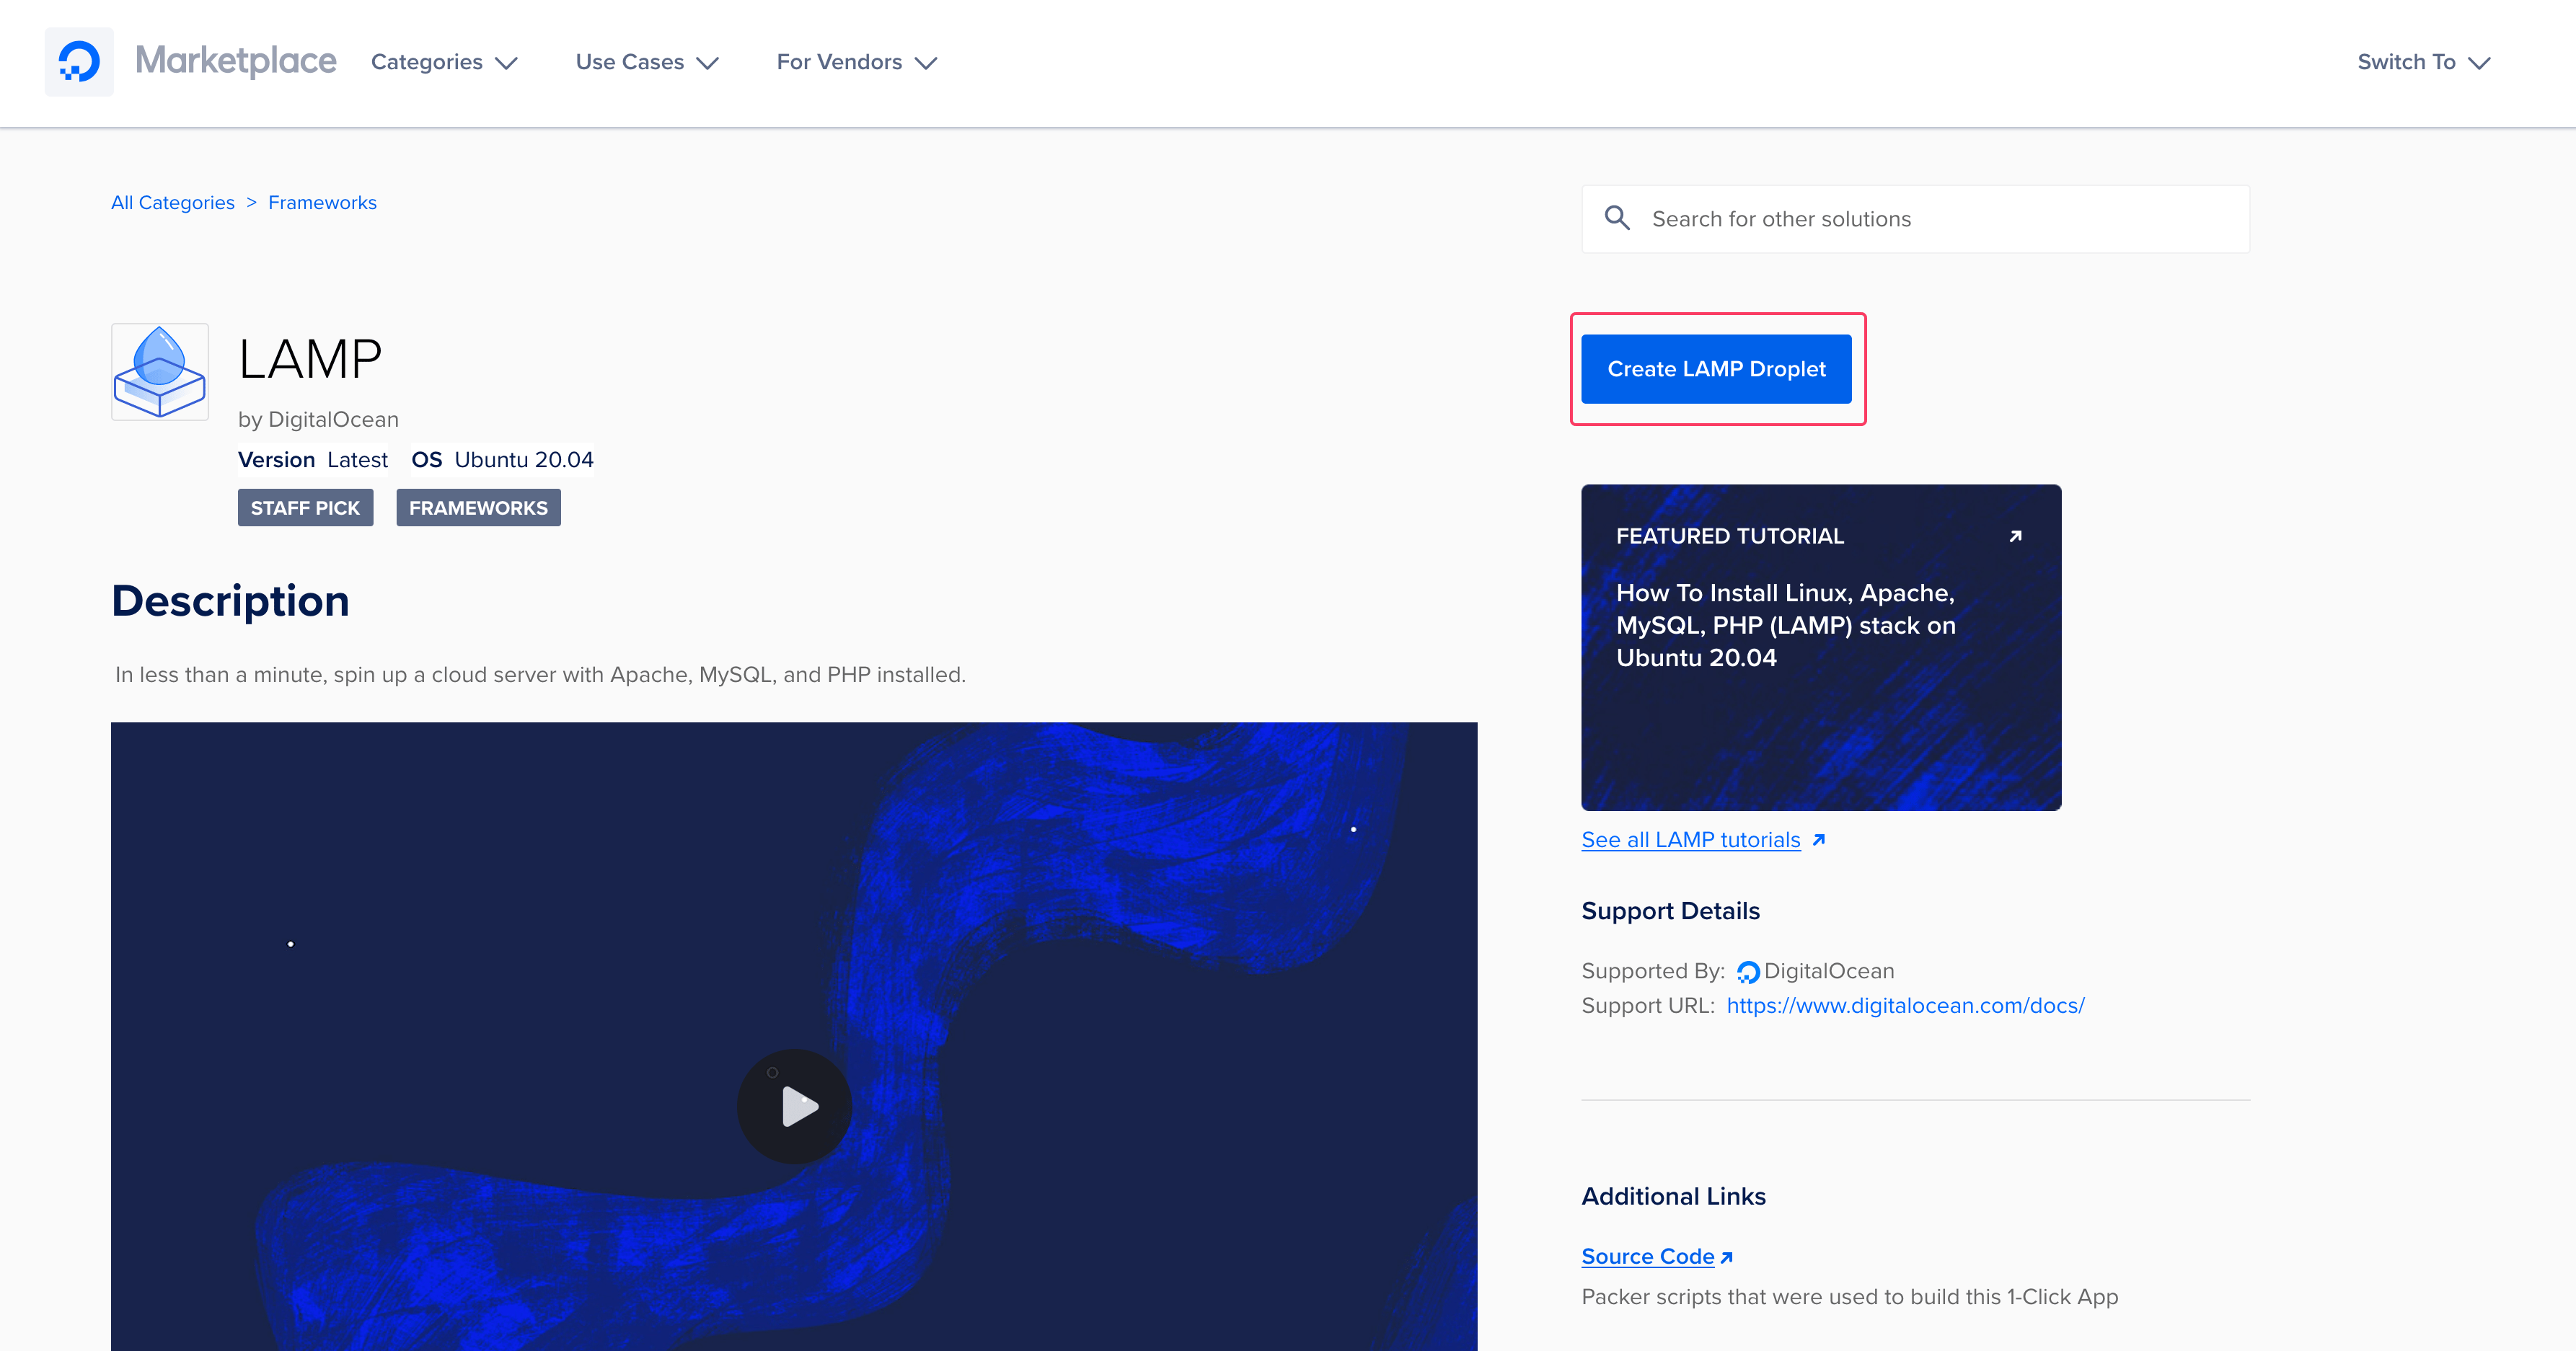
Task: Click the DigitalOcean logo icon
Action: (79, 62)
